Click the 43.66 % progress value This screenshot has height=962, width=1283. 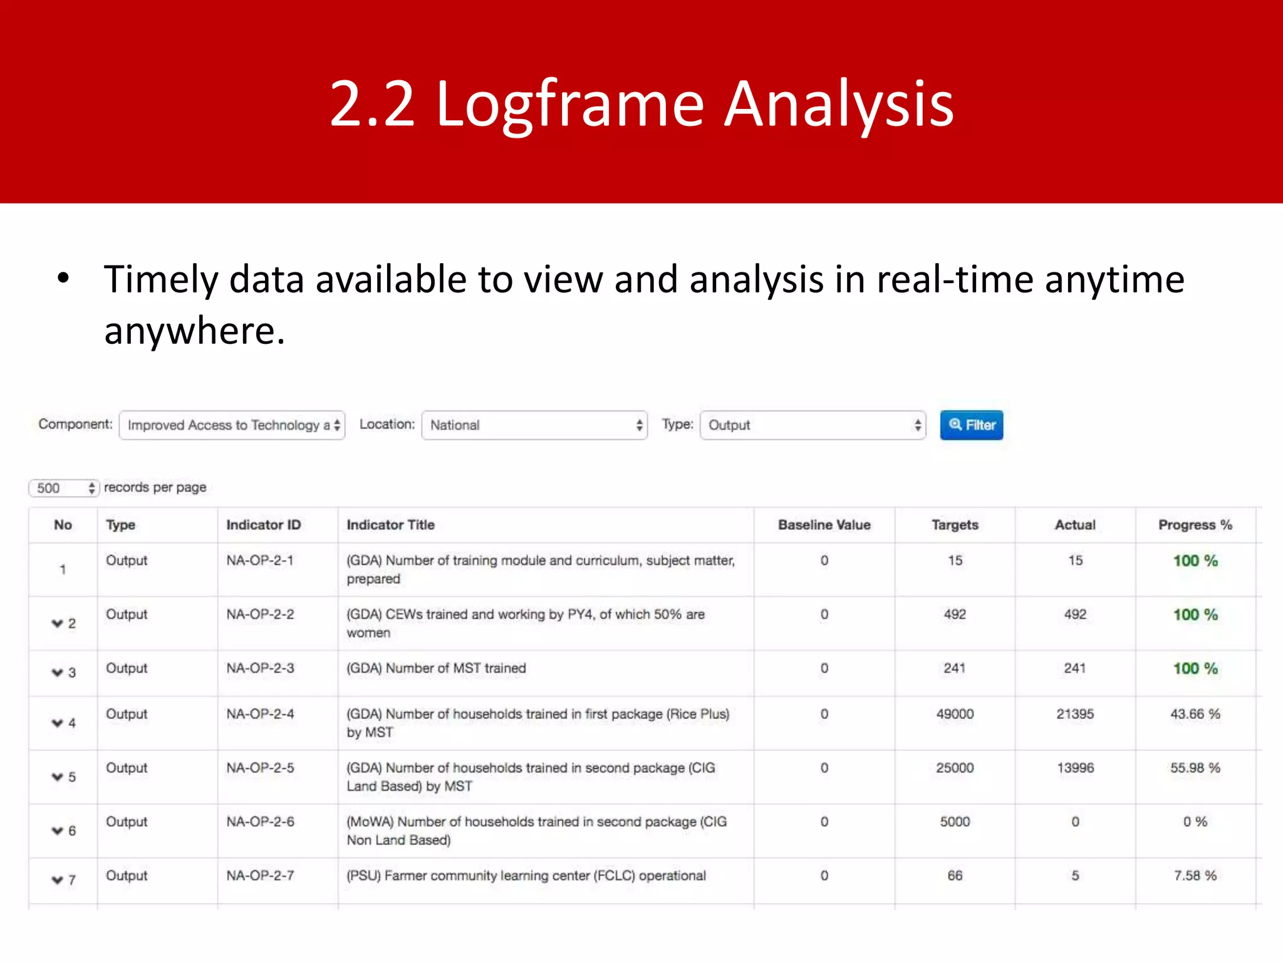[x=1195, y=714]
